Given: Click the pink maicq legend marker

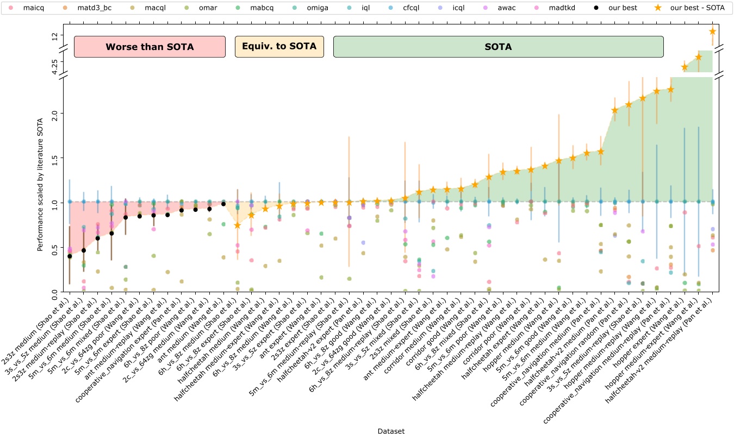Looking at the screenshot, I should pyautogui.click(x=11, y=9).
